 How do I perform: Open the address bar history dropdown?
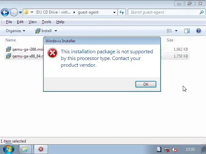click(x=114, y=13)
